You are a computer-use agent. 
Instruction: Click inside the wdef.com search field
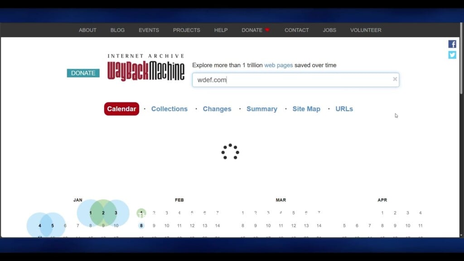[272, 79]
